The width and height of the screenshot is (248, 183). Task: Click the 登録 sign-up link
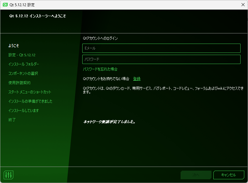click(x=137, y=79)
